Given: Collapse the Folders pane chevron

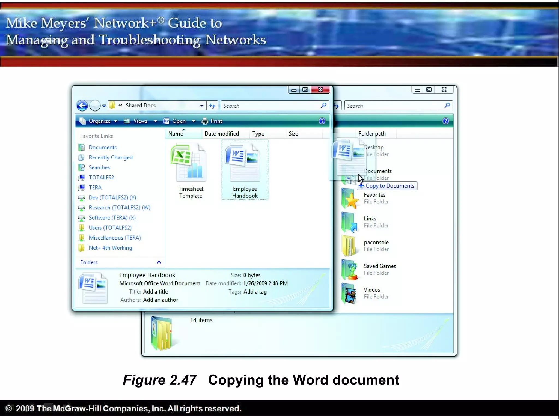Looking at the screenshot, I should (159, 262).
